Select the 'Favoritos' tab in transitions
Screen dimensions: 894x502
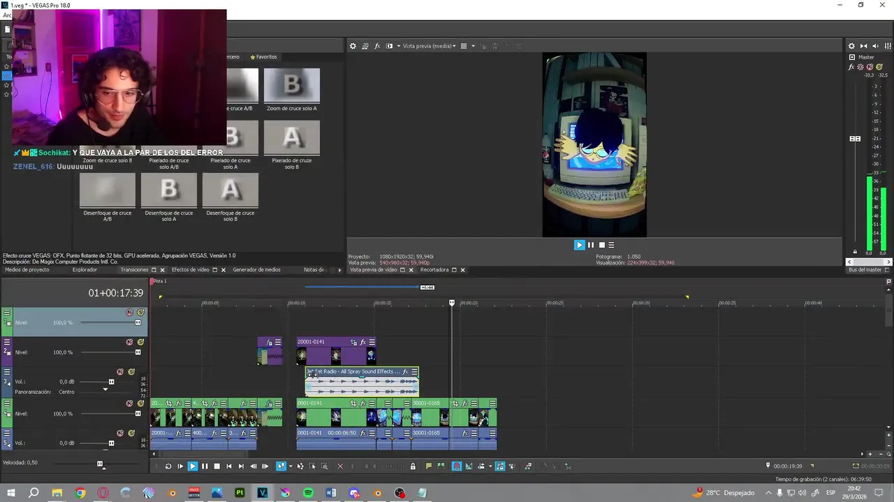[x=263, y=56]
